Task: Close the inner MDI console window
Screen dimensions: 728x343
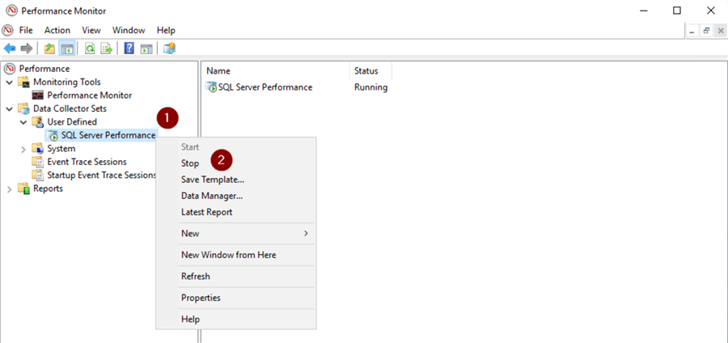Action: (721, 31)
